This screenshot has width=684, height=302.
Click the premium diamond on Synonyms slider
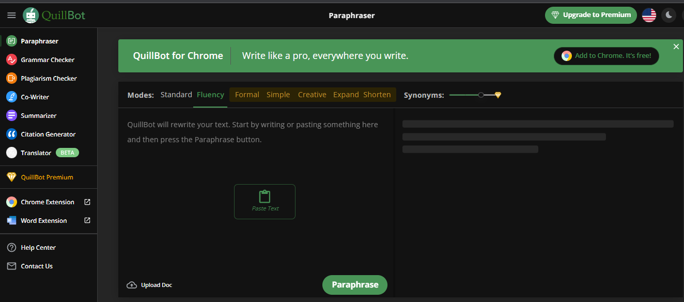tap(498, 95)
